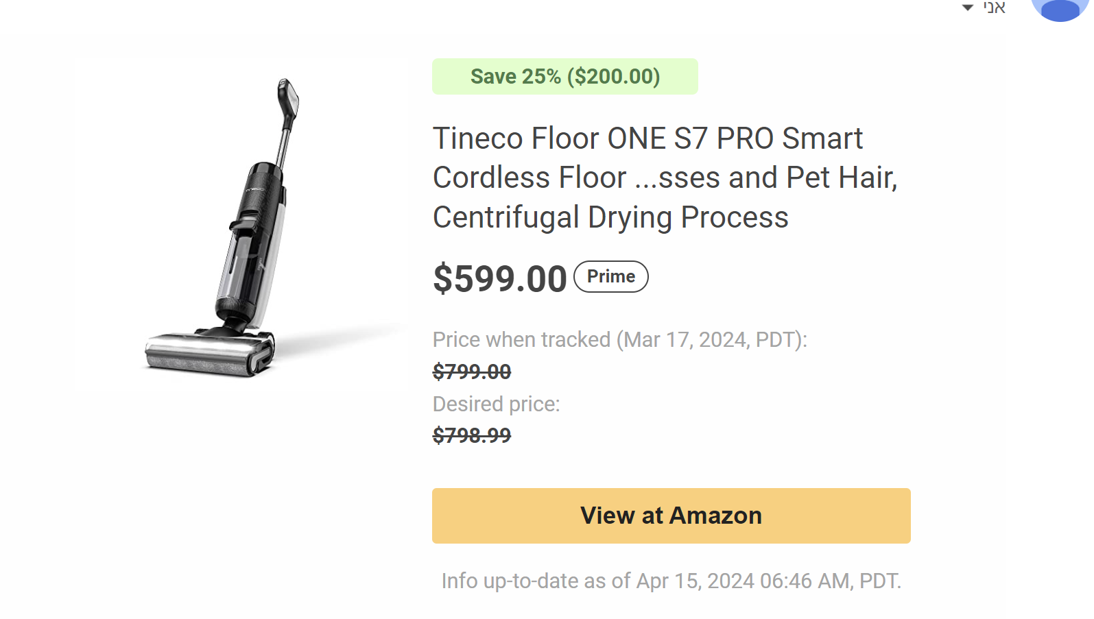Viewport: 1094px width, 619px height.
Task: Click the Desired price label
Action: coord(496,404)
